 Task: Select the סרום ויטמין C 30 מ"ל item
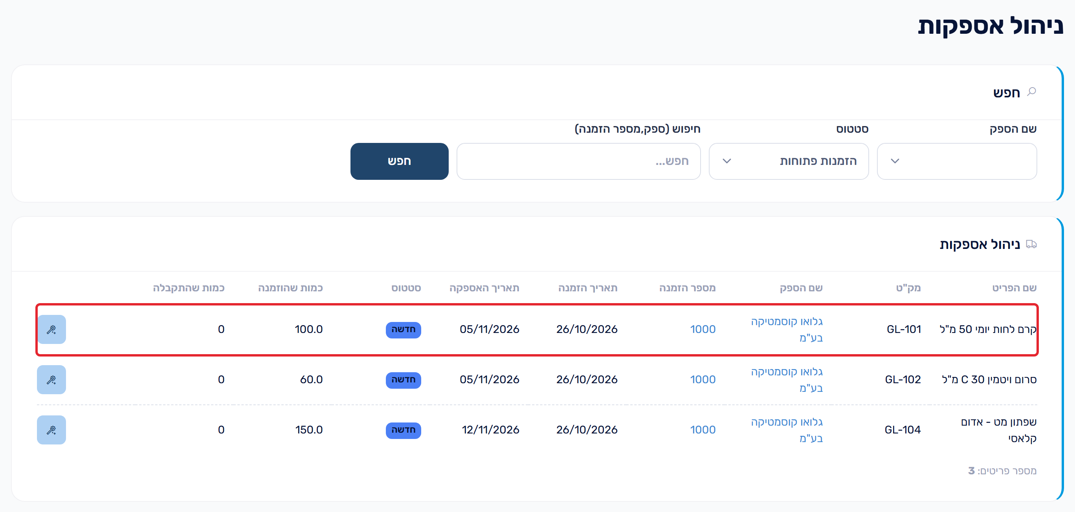click(989, 380)
